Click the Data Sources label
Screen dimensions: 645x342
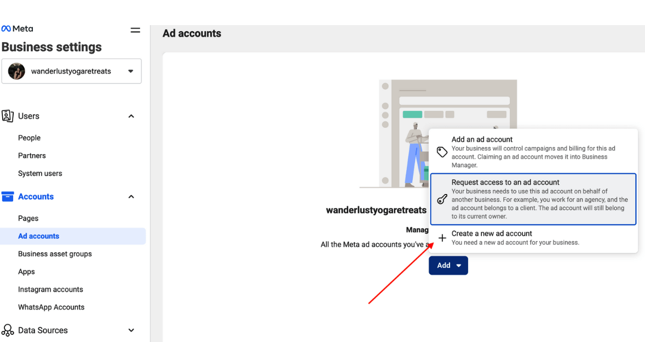tap(43, 330)
